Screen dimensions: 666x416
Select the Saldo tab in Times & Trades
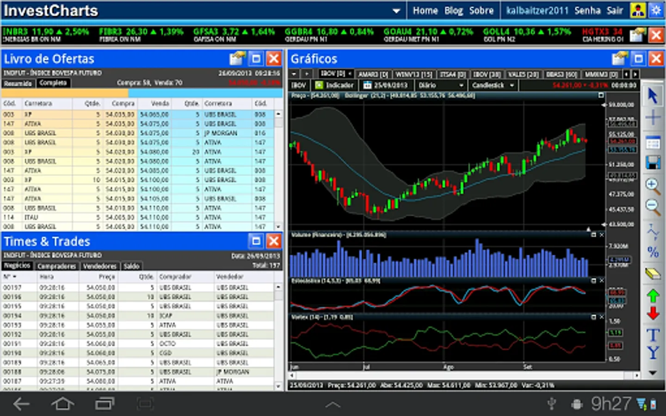click(131, 266)
